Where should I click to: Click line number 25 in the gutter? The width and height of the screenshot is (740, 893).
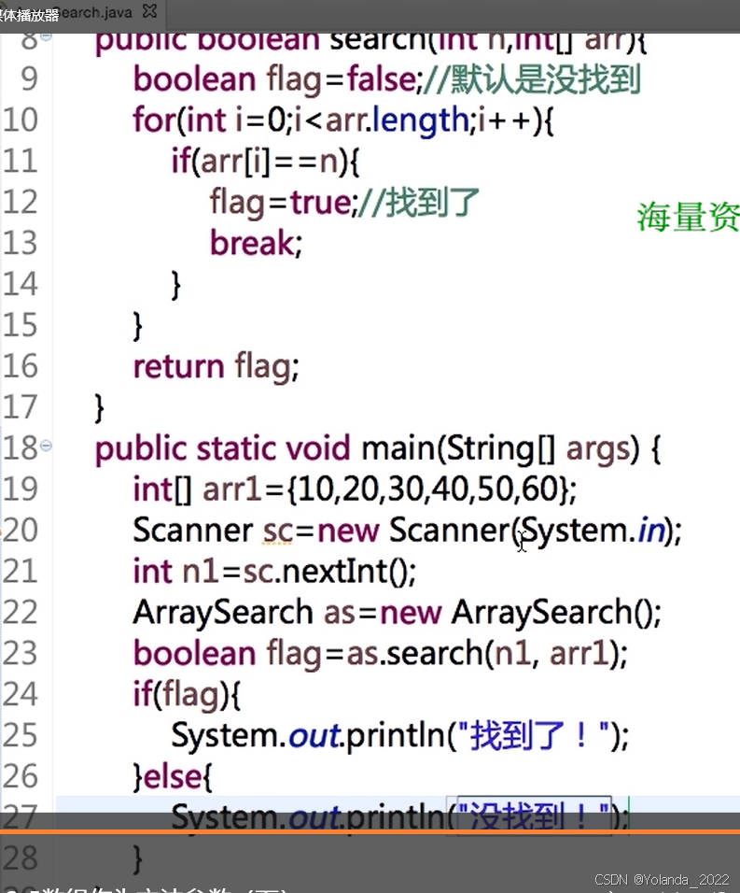point(20,735)
